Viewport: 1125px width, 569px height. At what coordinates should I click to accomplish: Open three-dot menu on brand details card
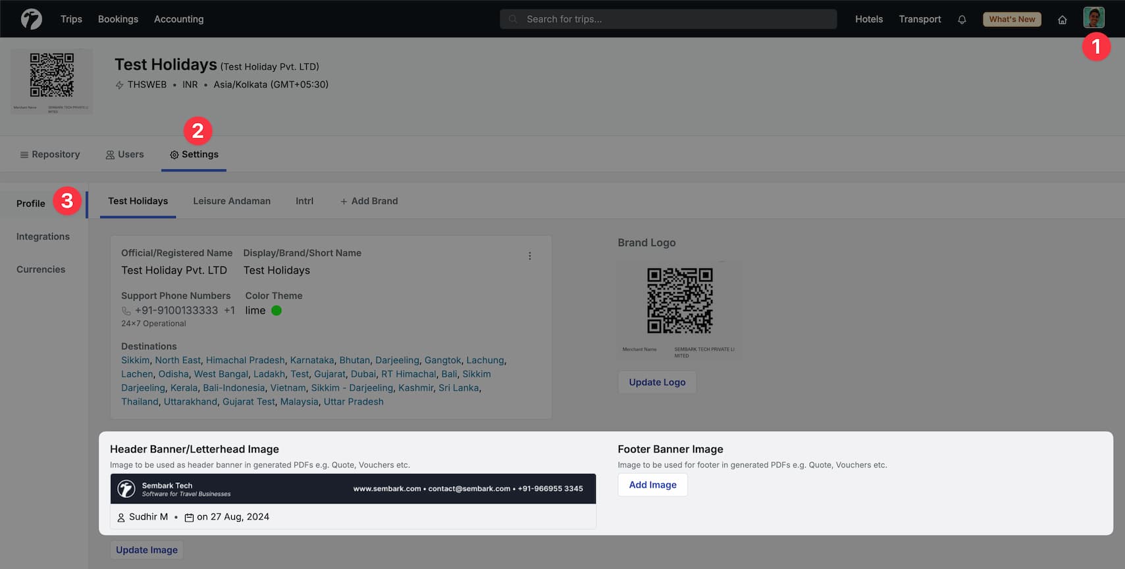(x=529, y=256)
